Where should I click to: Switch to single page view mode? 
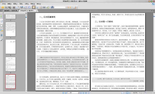(122, 93)
